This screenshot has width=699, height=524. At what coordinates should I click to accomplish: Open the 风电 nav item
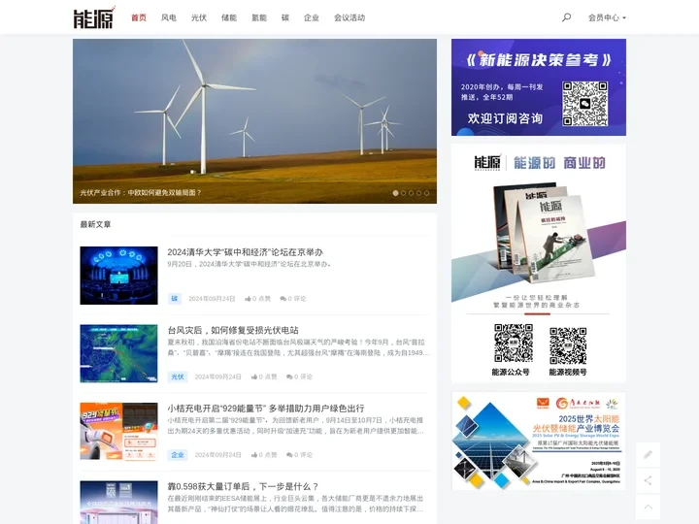pos(169,17)
